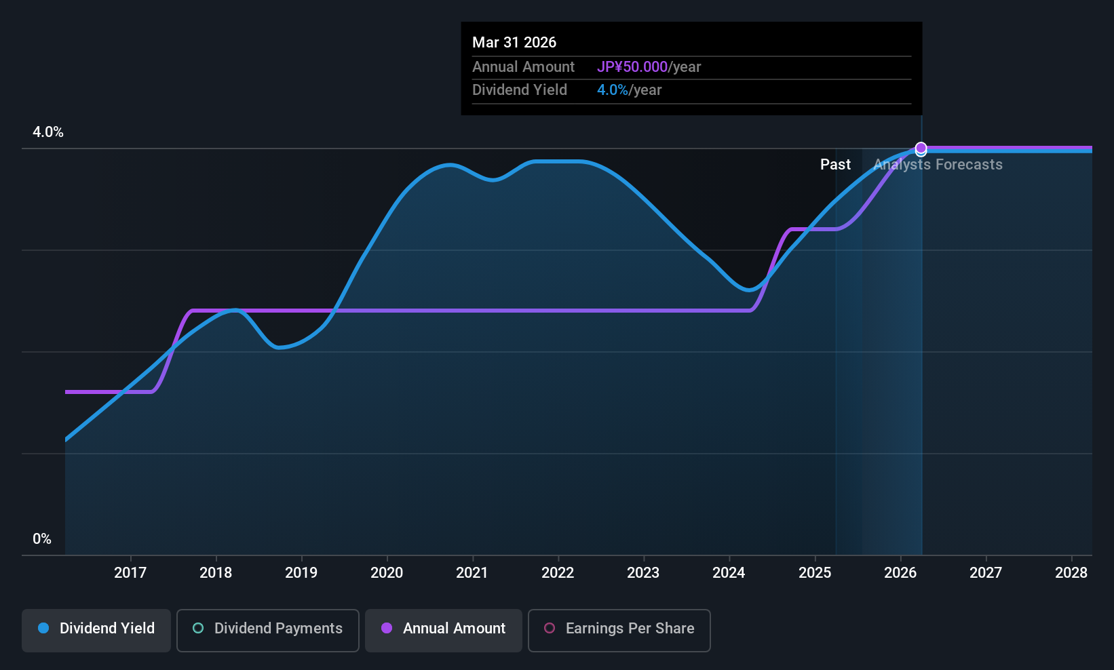Click the 4.0% dividend yield tooltip value
Viewport: 1114px width, 670px height.
[x=613, y=90]
